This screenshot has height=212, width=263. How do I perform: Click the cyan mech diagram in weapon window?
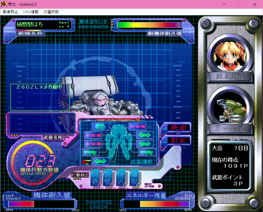click(119, 142)
